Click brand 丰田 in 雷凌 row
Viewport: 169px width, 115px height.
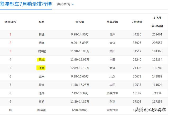click(112, 85)
